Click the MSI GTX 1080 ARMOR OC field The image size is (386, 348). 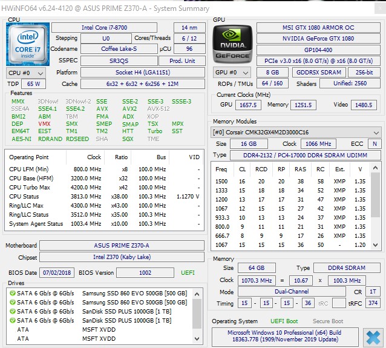pyautogui.click(x=318, y=28)
